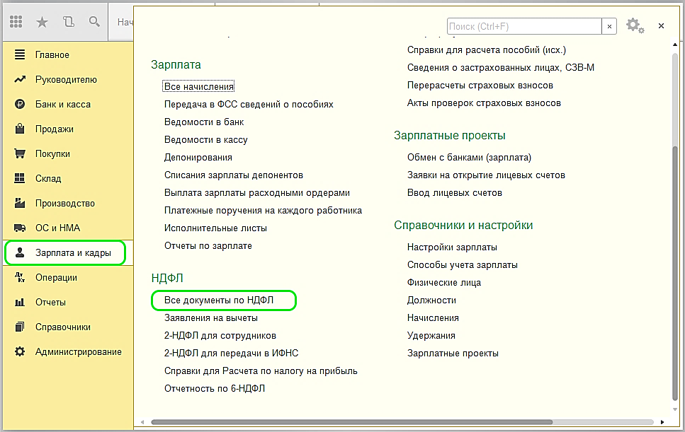Open Справки для расчета пособий (исх.)

(486, 50)
